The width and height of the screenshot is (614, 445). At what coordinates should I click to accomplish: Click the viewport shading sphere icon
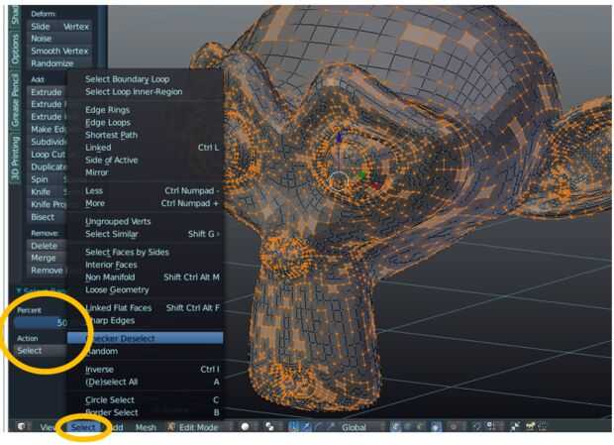pos(246,426)
